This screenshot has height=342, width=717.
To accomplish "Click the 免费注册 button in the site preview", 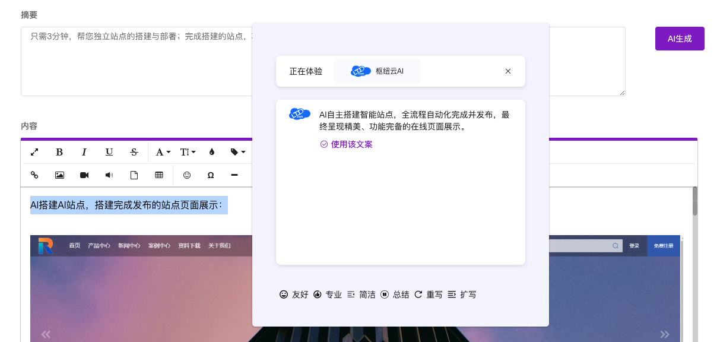I will click(664, 246).
